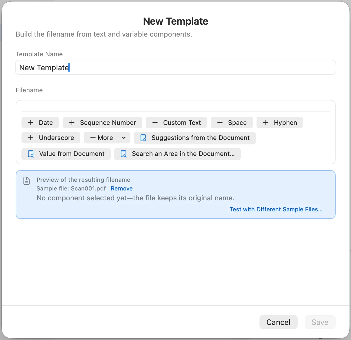Click the plus icon beside Date

(31, 123)
